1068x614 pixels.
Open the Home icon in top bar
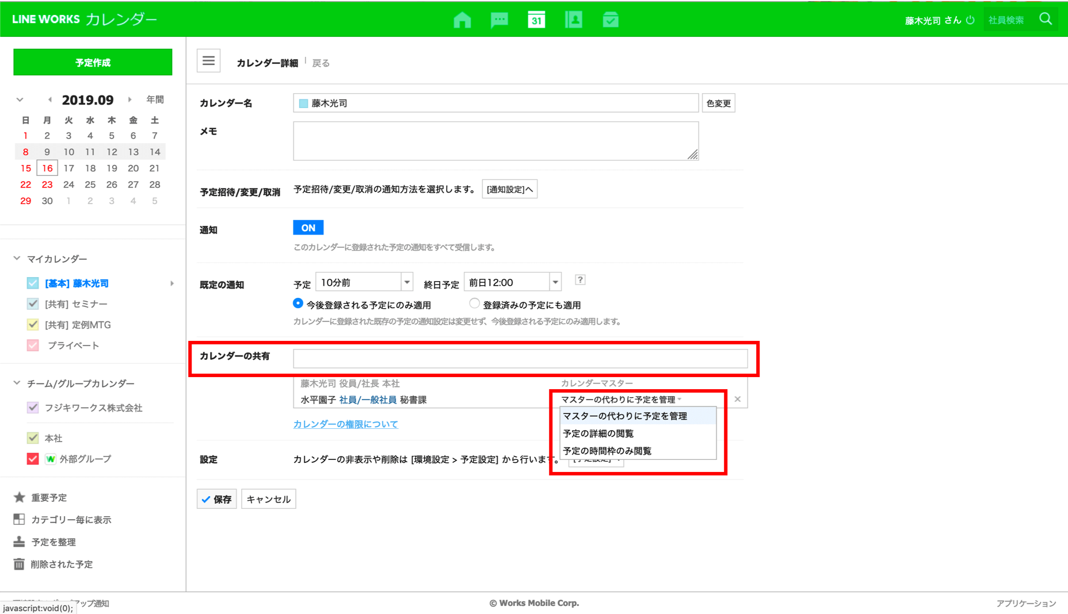click(x=462, y=20)
